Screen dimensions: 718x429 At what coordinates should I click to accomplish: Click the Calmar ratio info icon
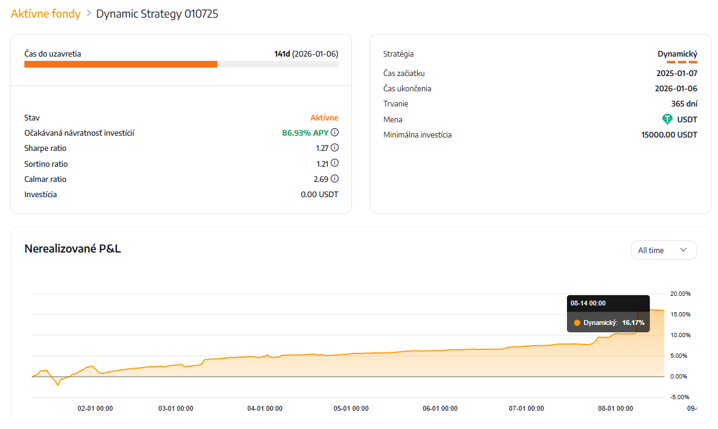[335, 179]
